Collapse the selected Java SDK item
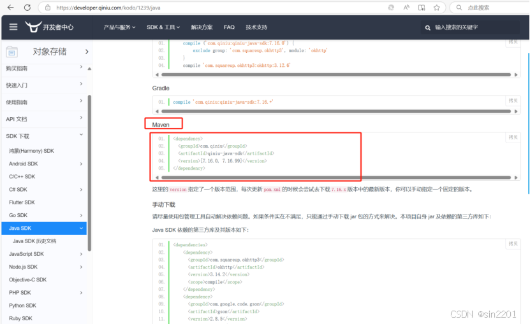Screen dimensions: 530x324 (x=81, y=228)
